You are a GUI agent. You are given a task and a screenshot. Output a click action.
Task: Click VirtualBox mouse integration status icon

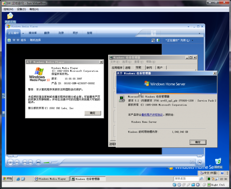(x=204, y=185)
